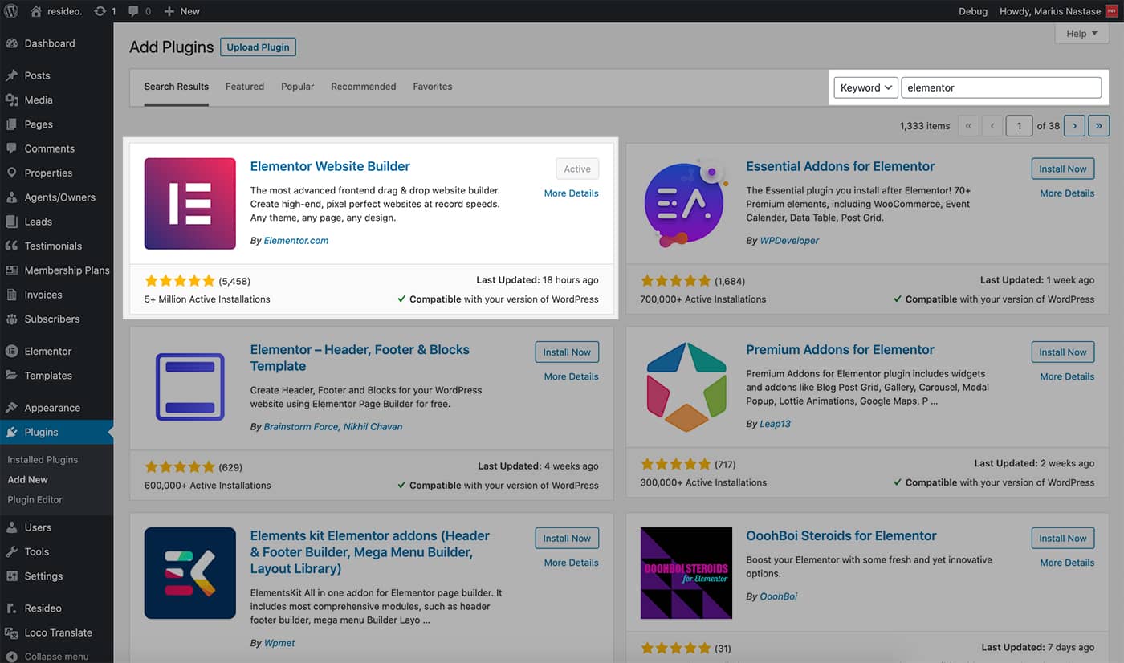
Task: Click the WordPress logo in admin bar
Action: click(x=11, y=11)
